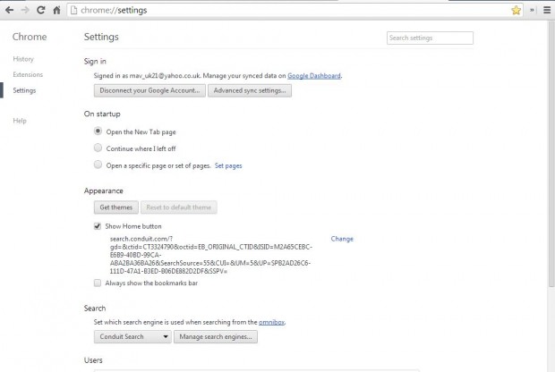This screenshot has height=372, width=555.
Task: Click Change next to the home page URL
Action: point(342,239)
